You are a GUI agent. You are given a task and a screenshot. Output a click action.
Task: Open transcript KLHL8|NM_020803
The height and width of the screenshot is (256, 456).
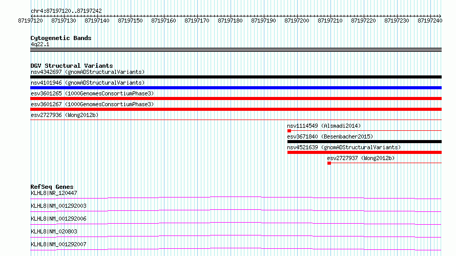(x=54, y=231)
